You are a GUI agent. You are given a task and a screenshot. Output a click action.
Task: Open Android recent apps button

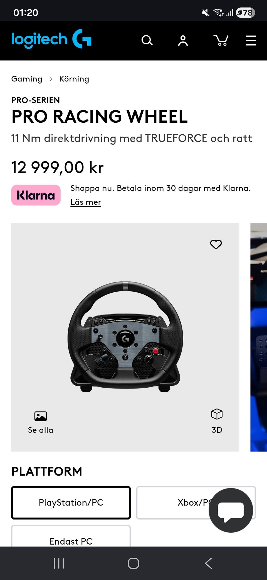tap(59, 563)
